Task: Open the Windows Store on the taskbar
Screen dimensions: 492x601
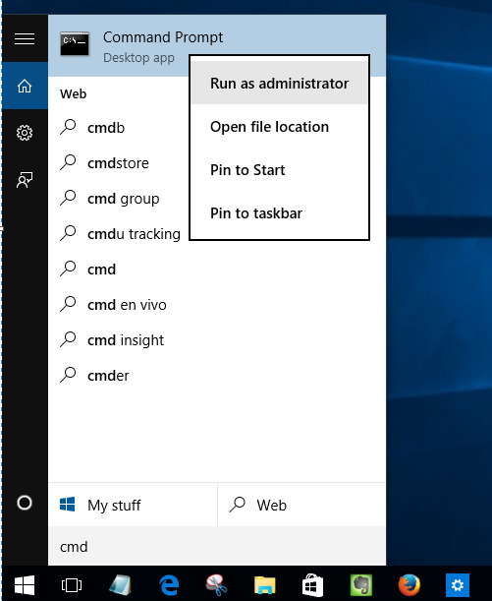Action: point(312,585)
